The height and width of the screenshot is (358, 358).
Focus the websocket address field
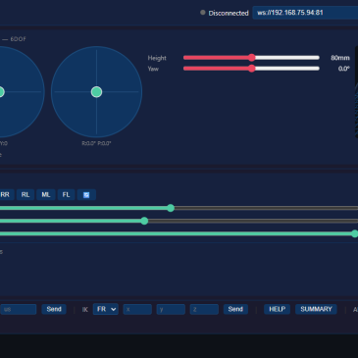[x=305, y=13]
